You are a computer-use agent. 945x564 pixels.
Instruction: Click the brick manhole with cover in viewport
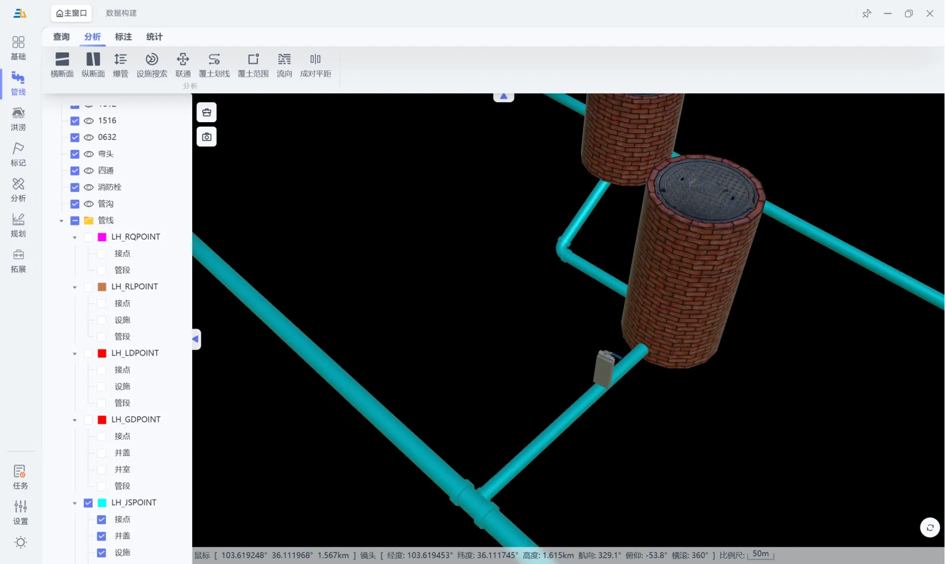click(x=694, y=261)
